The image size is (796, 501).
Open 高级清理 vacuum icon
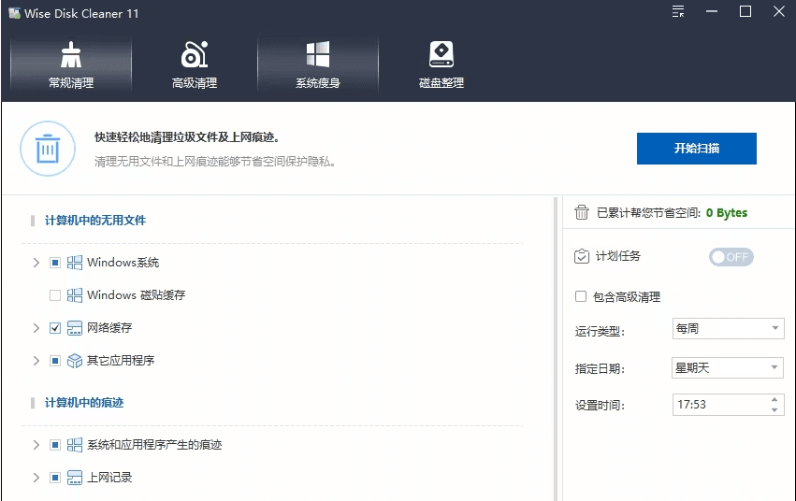coord(195,54)
